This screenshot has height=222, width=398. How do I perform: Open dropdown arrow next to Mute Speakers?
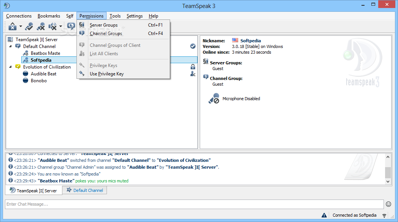[60, 26]
